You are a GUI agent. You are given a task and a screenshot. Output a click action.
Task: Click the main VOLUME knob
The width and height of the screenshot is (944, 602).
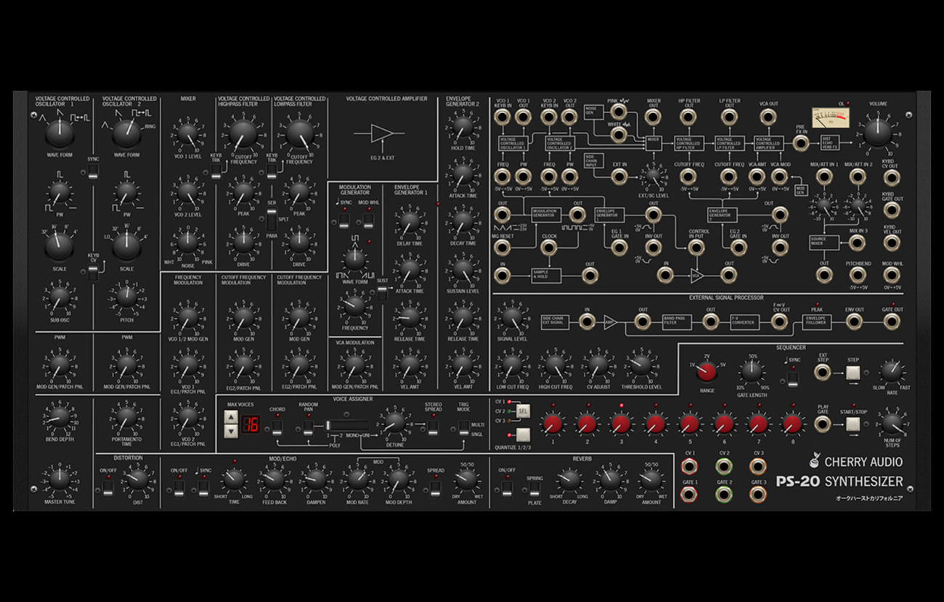point(877,133)
